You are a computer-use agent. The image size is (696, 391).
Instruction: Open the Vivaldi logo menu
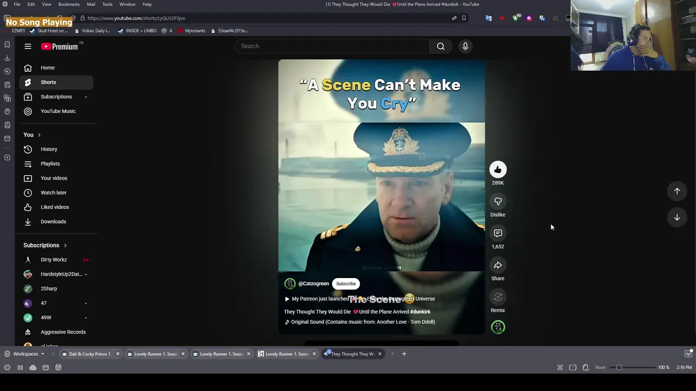click(5, 4)
